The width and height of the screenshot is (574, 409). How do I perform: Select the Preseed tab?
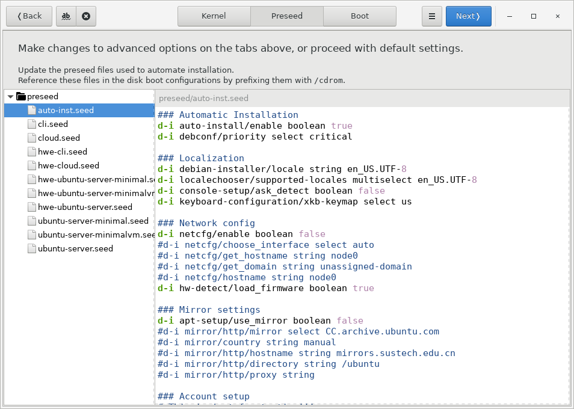[286, 16]
